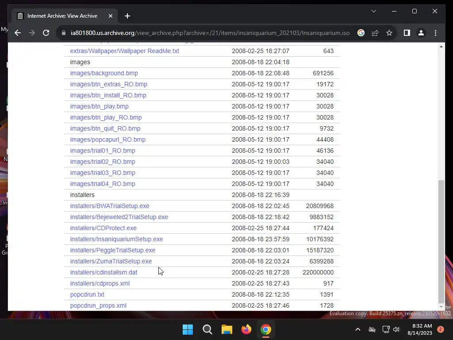Open popcdrun_props.xml link
Screen dimensions: 453x340
98,305
